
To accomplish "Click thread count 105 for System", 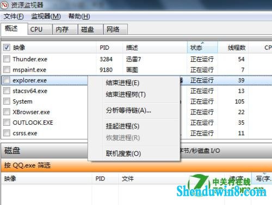I will click(x=240, y=101).
